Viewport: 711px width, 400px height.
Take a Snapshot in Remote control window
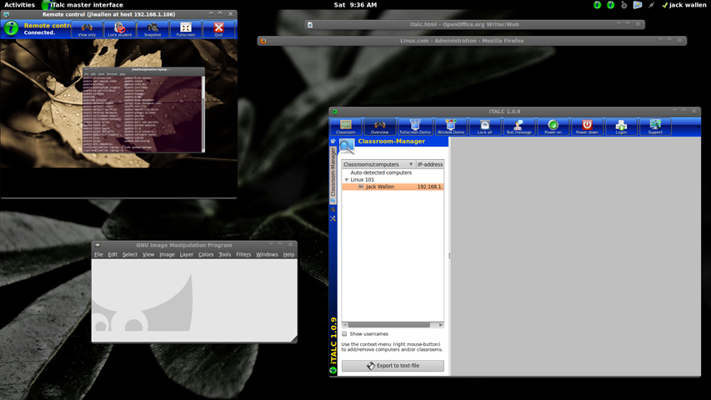click(x=153, y=29)
